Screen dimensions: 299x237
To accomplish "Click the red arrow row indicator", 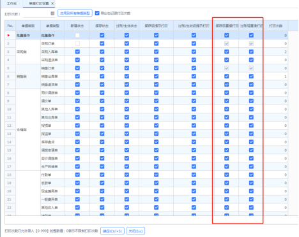I will pos(9,35).
